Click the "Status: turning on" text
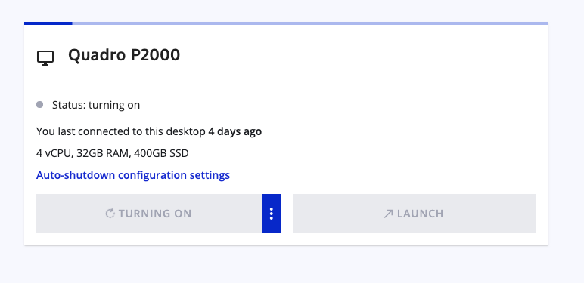This screenshot has width=584, height=283. click(x=96, y=105)
